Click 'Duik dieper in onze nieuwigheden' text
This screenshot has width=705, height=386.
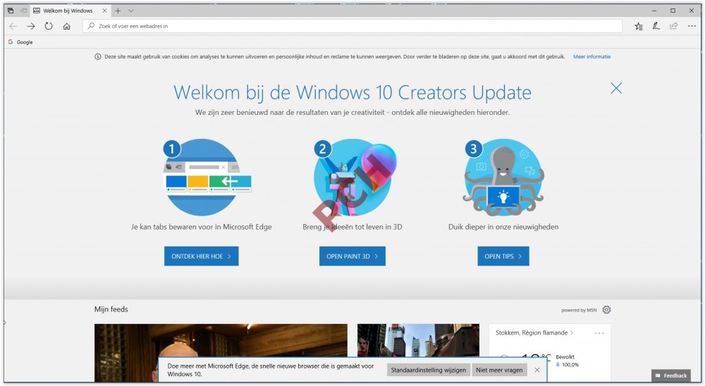tap(503, 227)
